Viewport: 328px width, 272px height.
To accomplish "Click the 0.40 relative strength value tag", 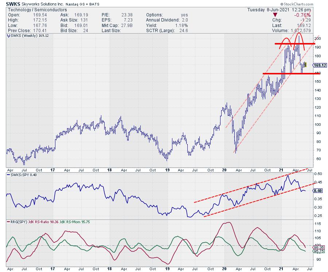I will (317, 190).
